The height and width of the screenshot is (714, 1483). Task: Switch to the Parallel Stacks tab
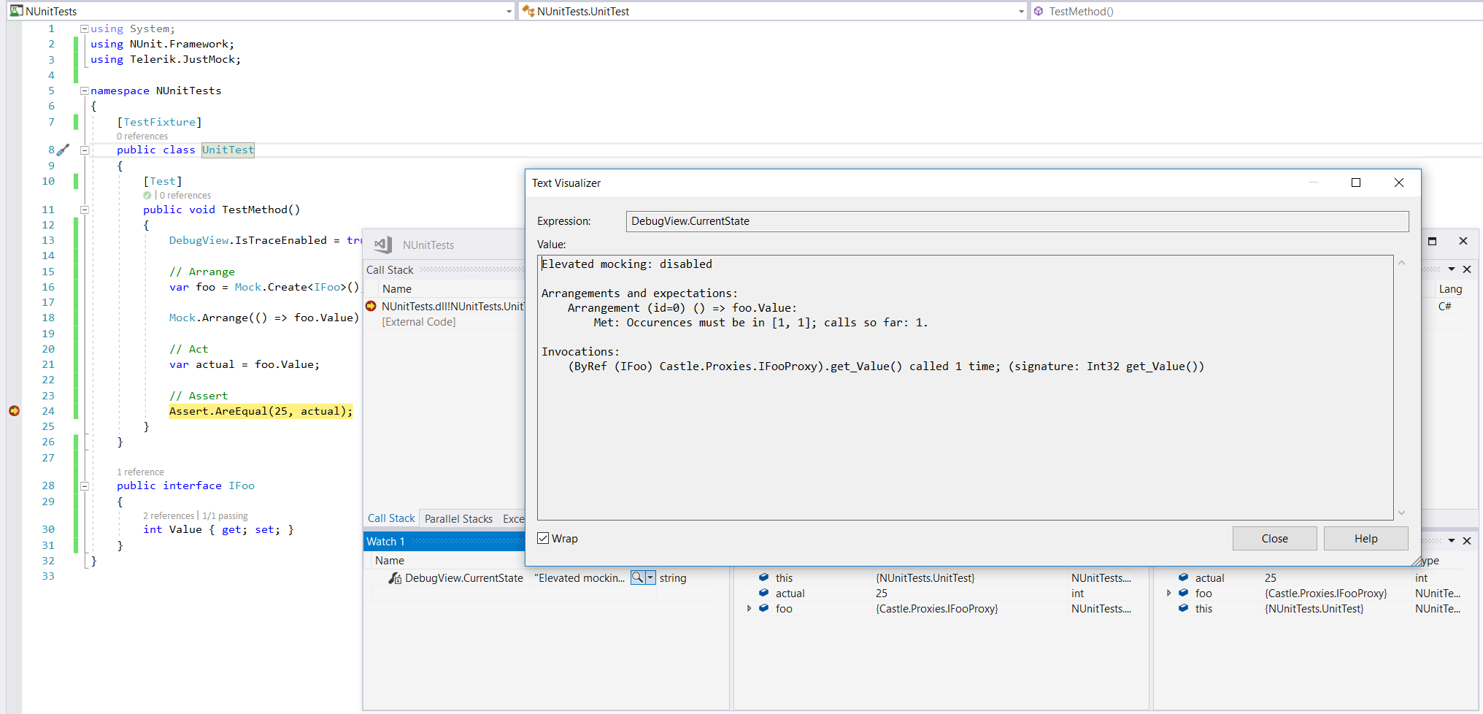click(x=458, y=519)
